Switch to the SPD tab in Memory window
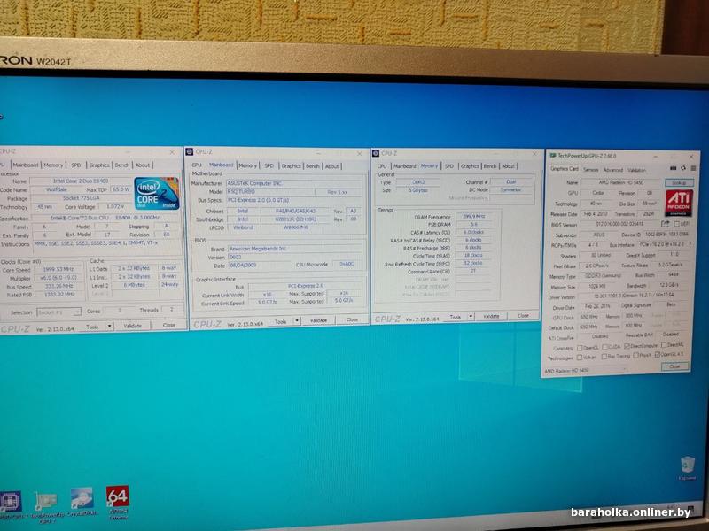This screenshot has width=709, height=531. click(x=449, y=165)
